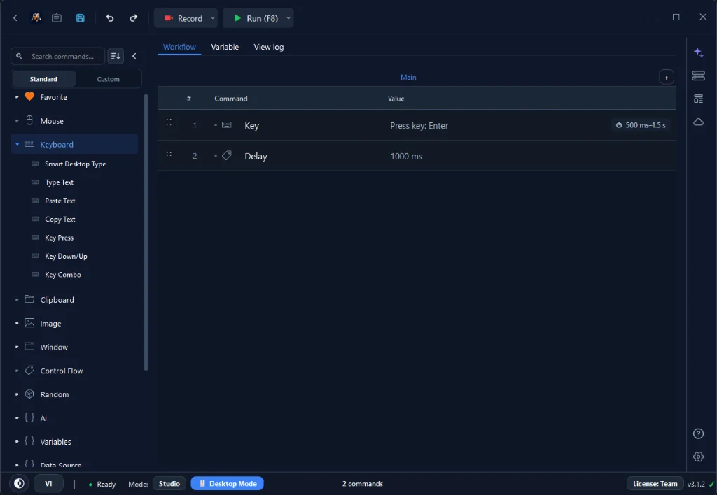Open the help question mark icon
This screenshot has height=495, width=717.
pos(698,433)
